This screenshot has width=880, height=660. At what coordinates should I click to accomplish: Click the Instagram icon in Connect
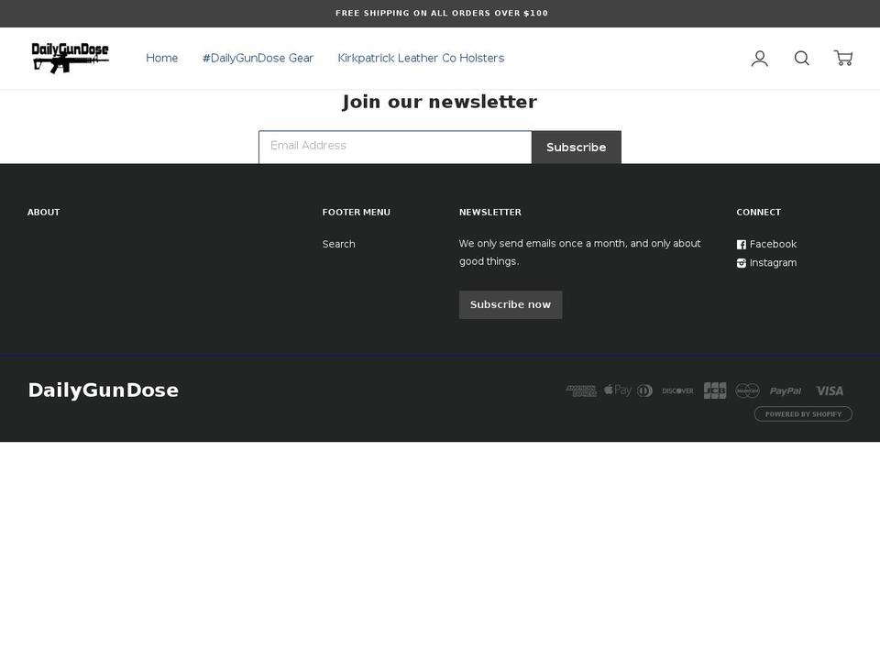pyautogui.click(x=742, y=263)
